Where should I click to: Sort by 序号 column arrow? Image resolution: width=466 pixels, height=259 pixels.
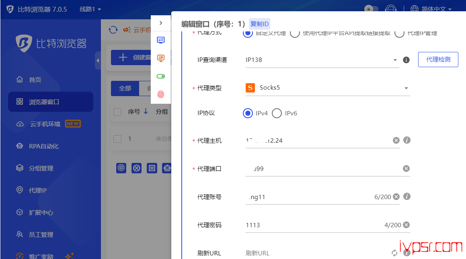pos(146,111)
